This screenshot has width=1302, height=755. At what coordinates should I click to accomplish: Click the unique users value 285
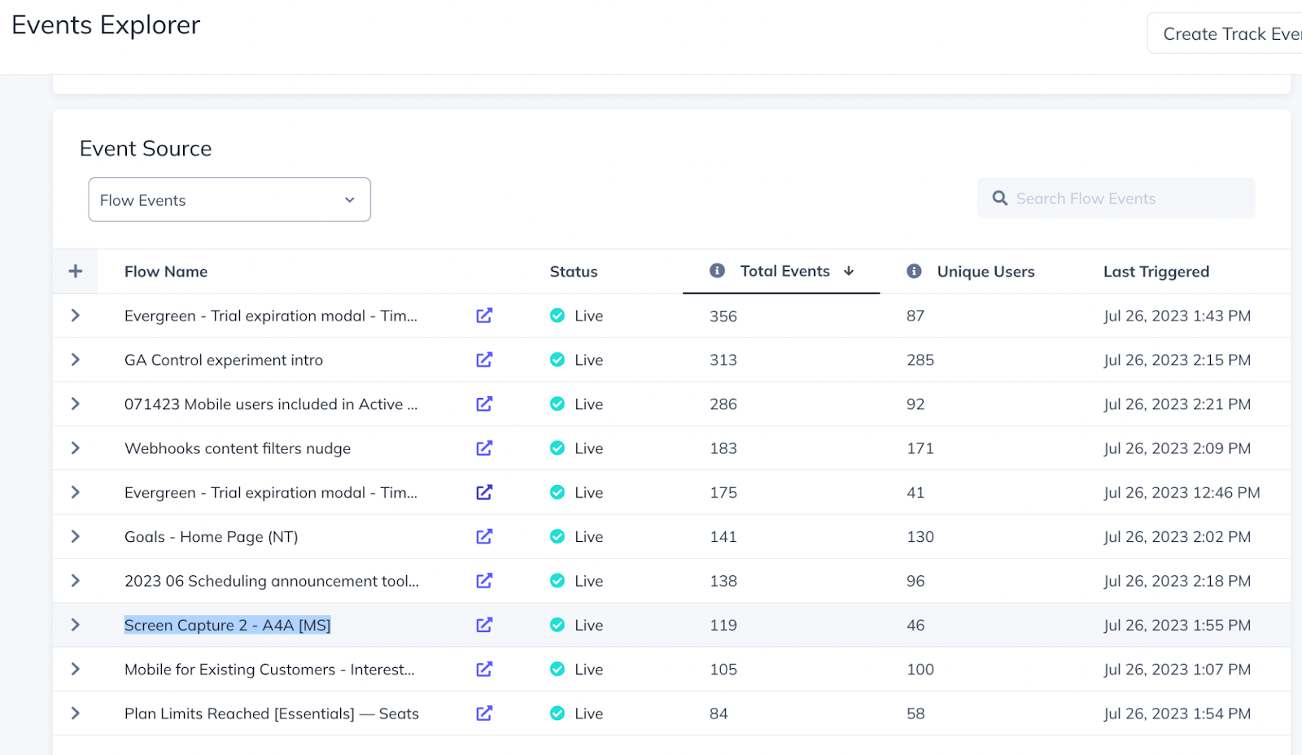pyautogui.click(x=920, y=360)
